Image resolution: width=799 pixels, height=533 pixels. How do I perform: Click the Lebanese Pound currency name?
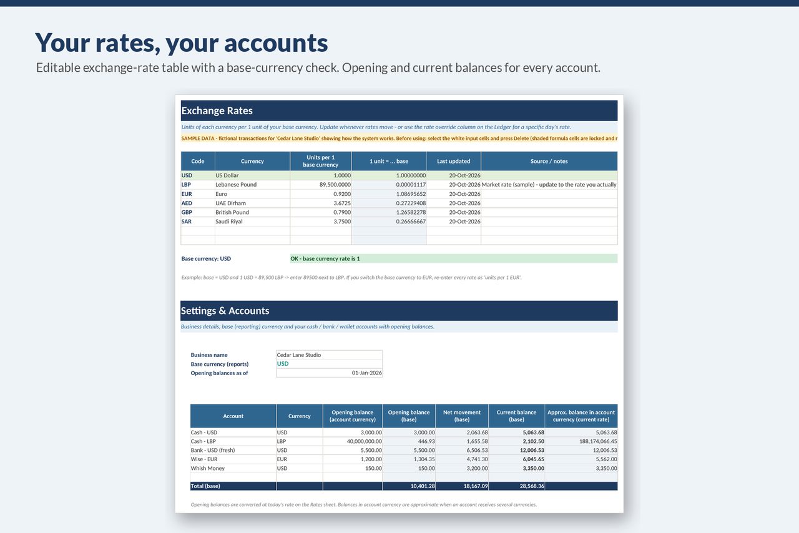[252, 185]
